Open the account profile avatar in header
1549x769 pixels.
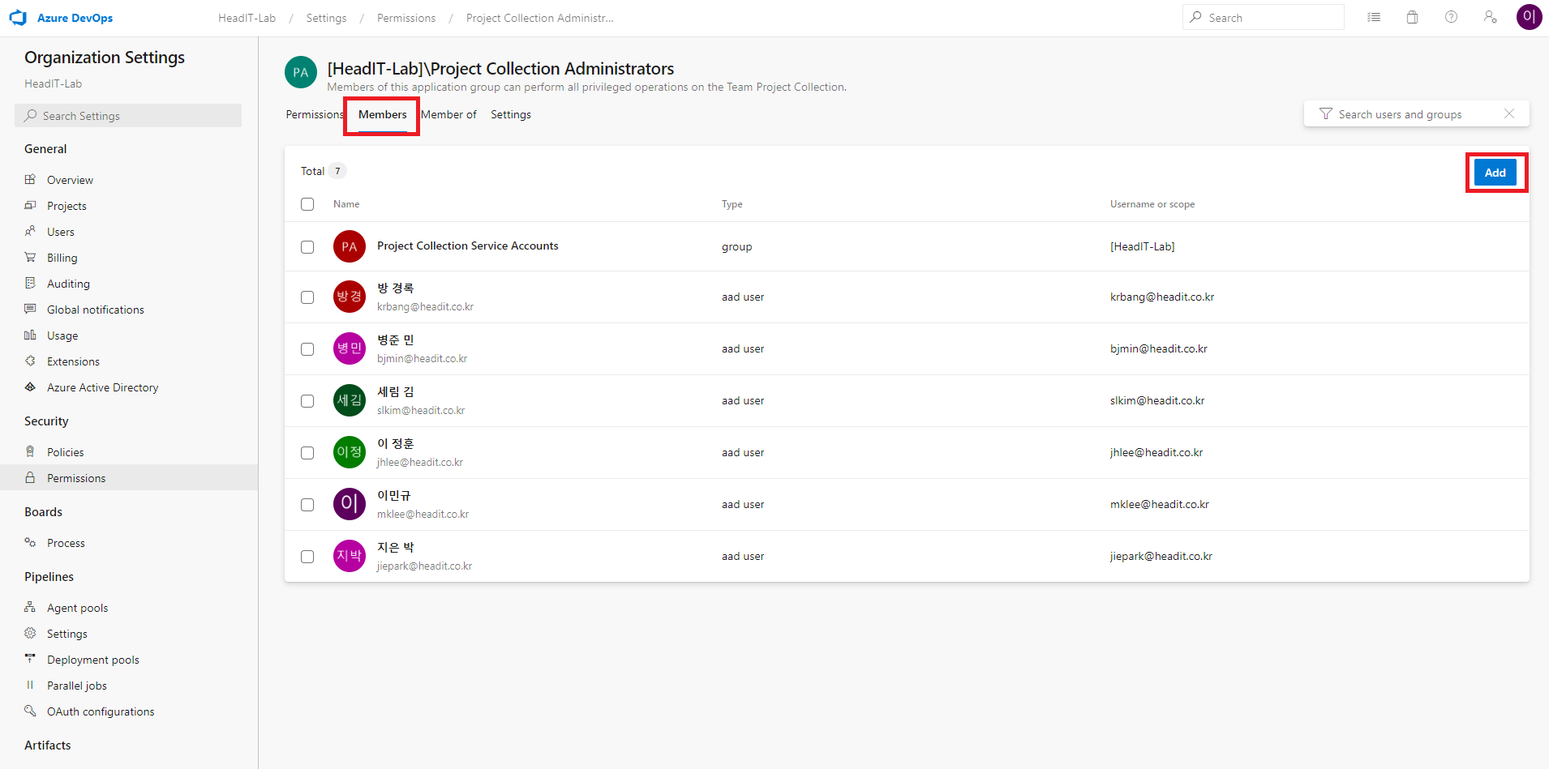pyautogui.click(x=1530, y=17)
